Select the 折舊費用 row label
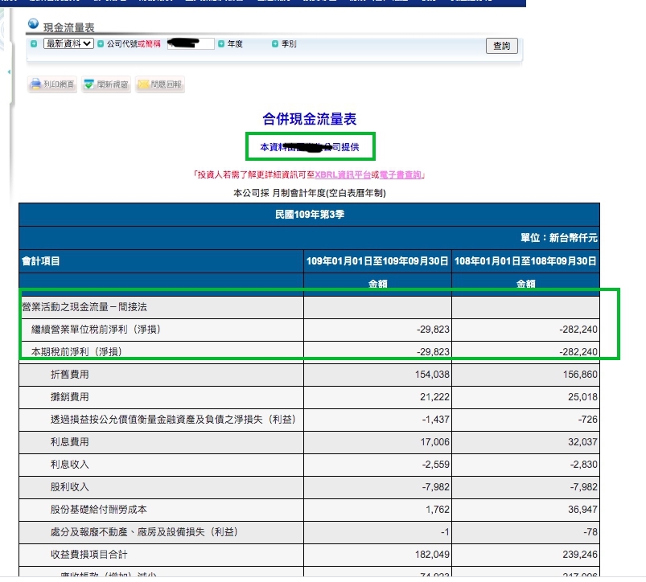 coord(70,375)
